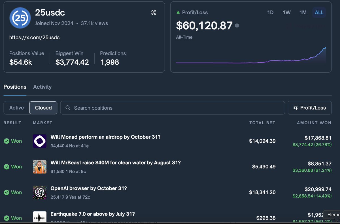Select the 1W chart range
Viewport: 340px width, 224px height.
(287, 12)
